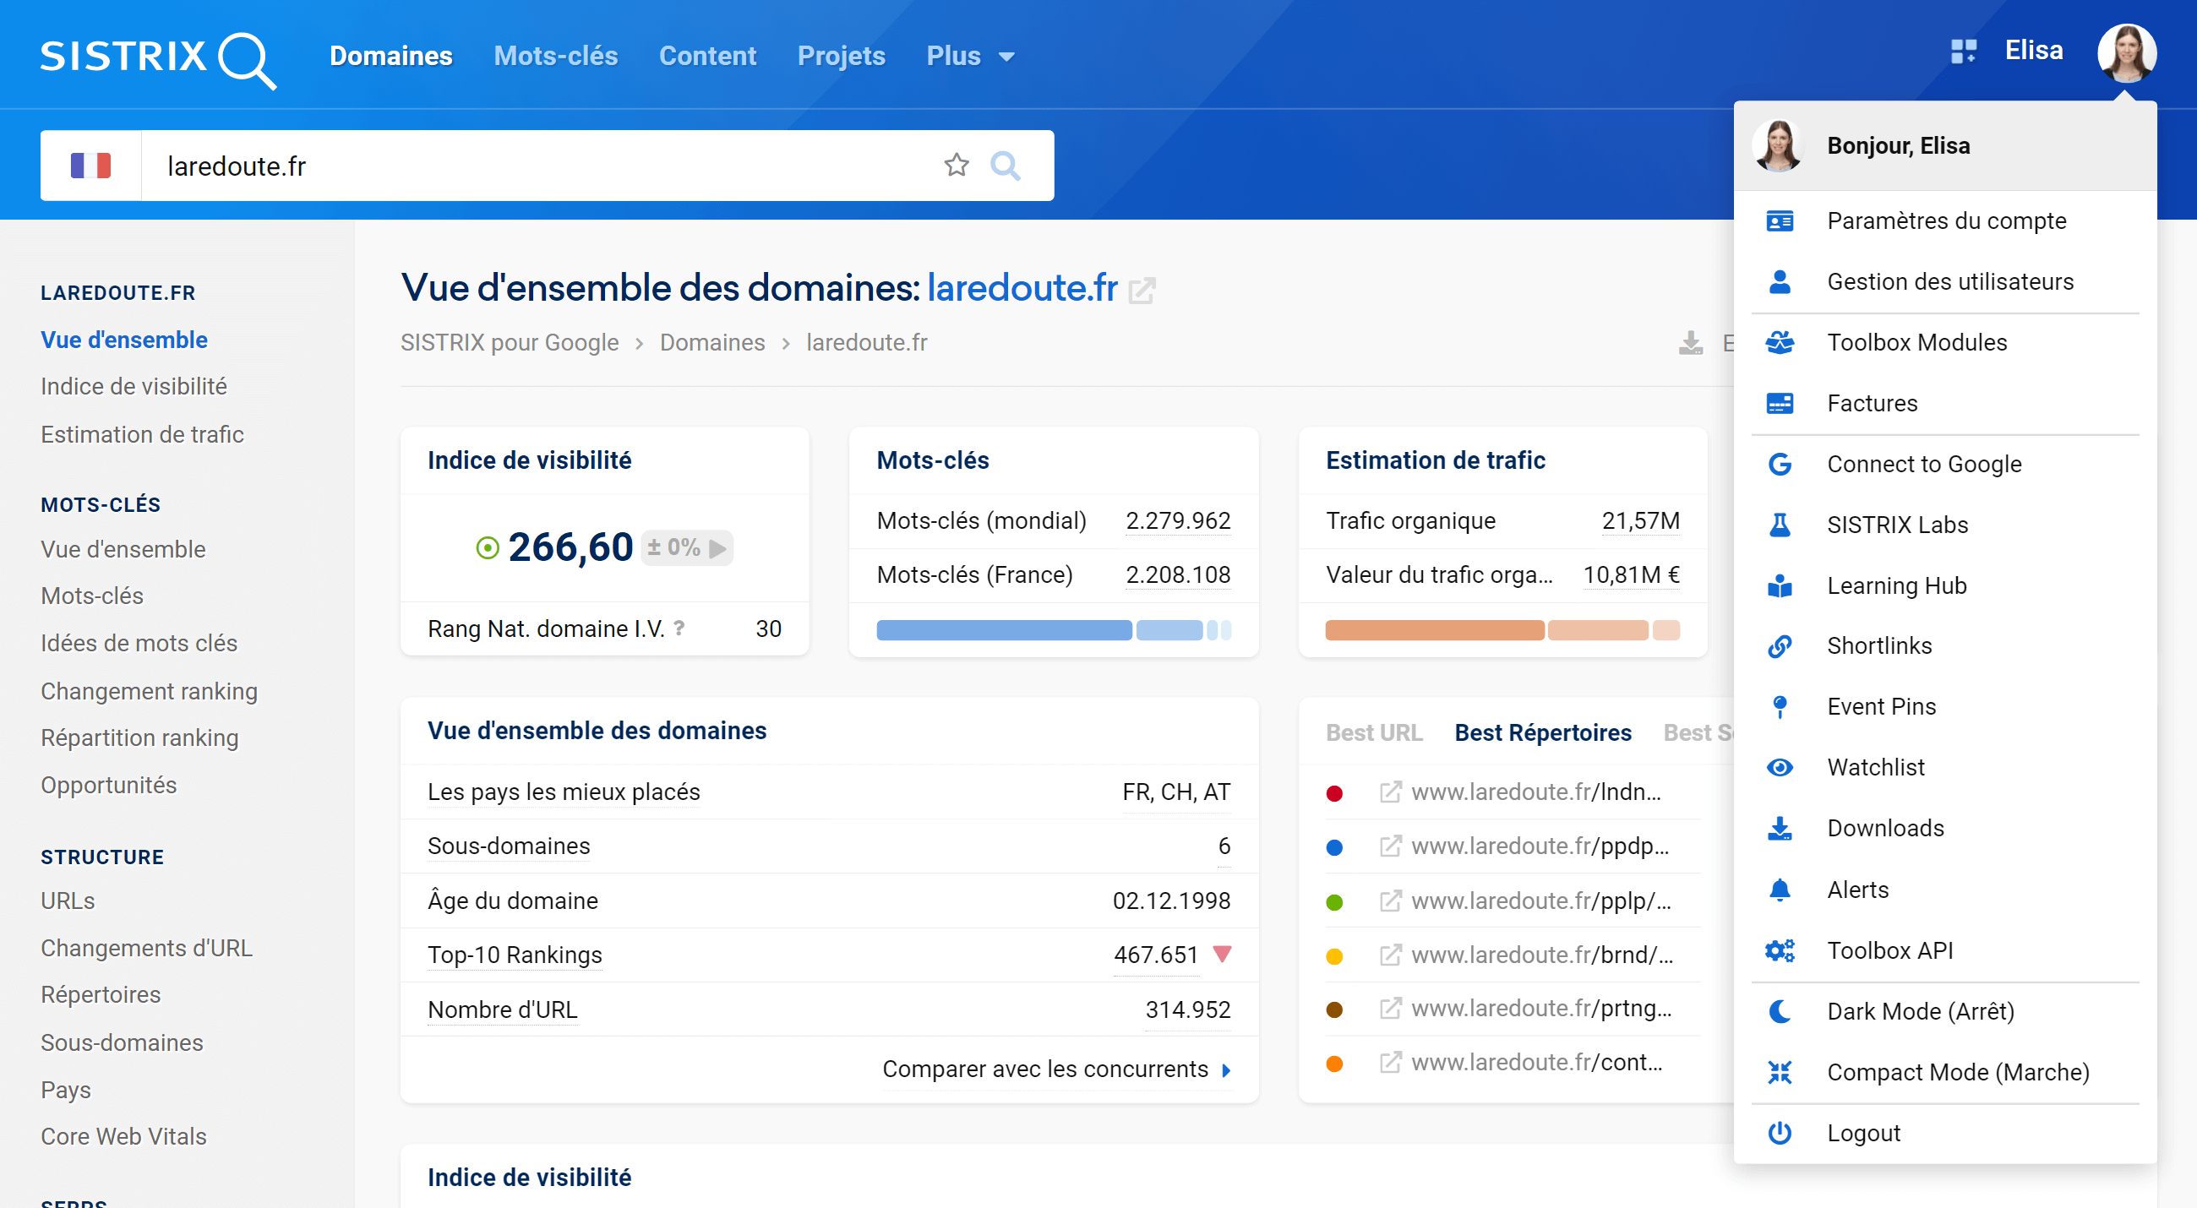Image resolution: width=2197 pixels, height=1208 pixels.
Task: Click the download export icon near breadcrumb
Action: click(x=1690, y=343)
